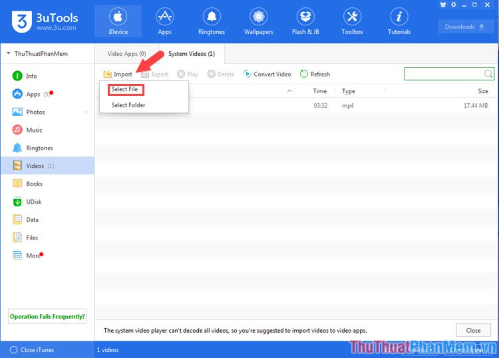Open the Ringtones bell icon
The height and width of the screenshot is (358, 499).
pyautogui.click(x=212, y=17)
